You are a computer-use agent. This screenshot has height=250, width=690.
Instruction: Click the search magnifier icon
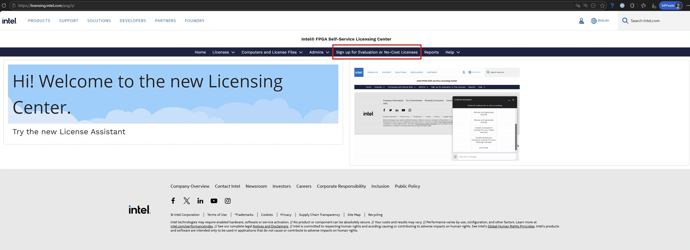coord(625,21)
